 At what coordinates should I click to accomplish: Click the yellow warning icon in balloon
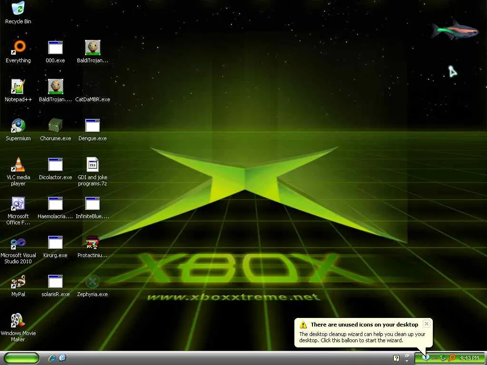pos(303,325)
